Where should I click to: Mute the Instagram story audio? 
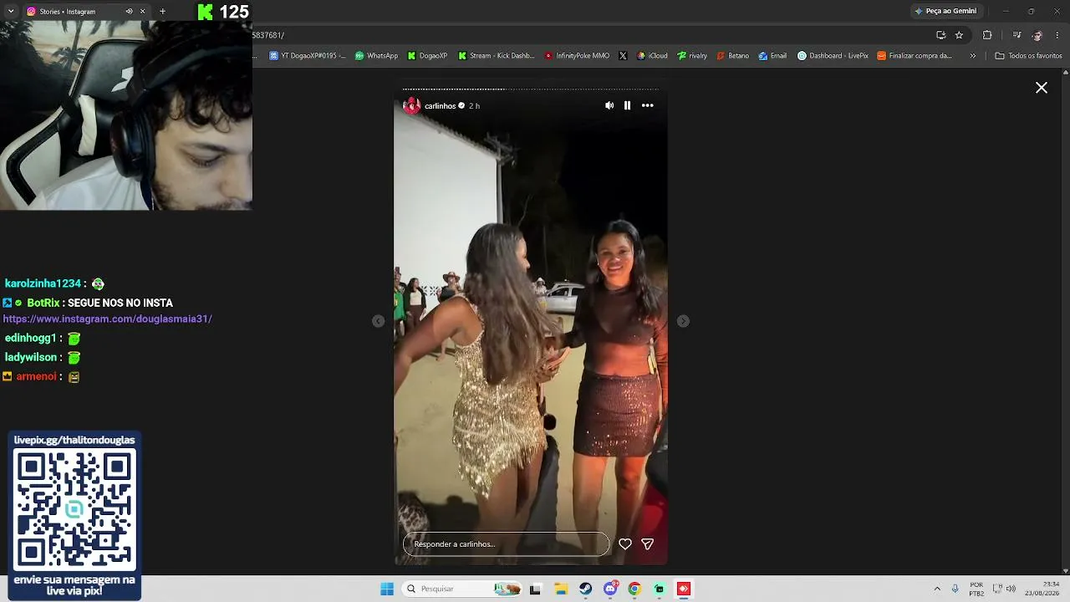tap(609, 105)
